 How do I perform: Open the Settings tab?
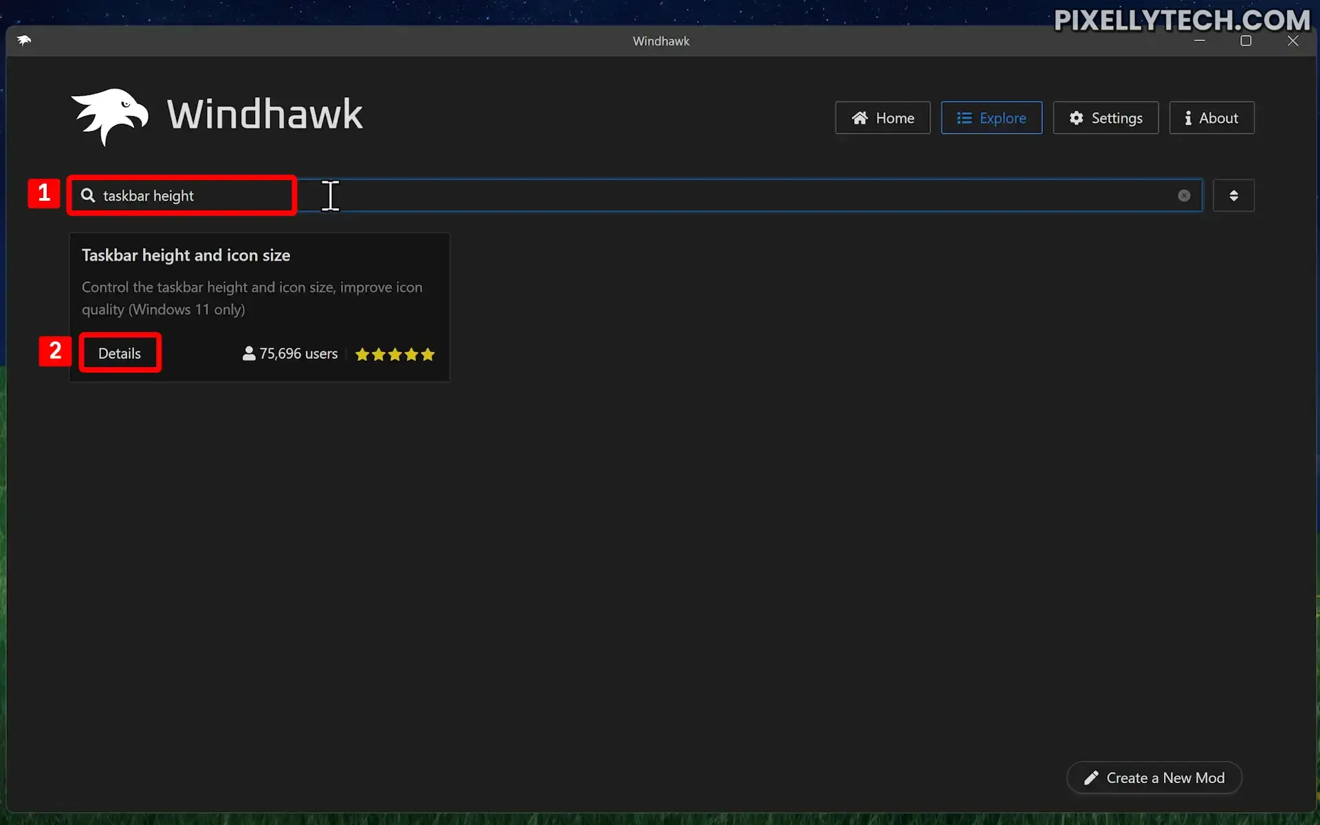pyautogui.click(x=1105, y=118)
